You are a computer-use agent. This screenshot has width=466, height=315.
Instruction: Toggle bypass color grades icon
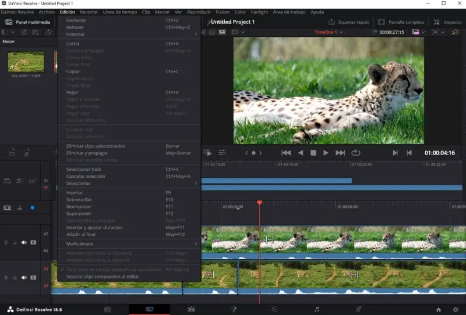click(x=455, y=32)
